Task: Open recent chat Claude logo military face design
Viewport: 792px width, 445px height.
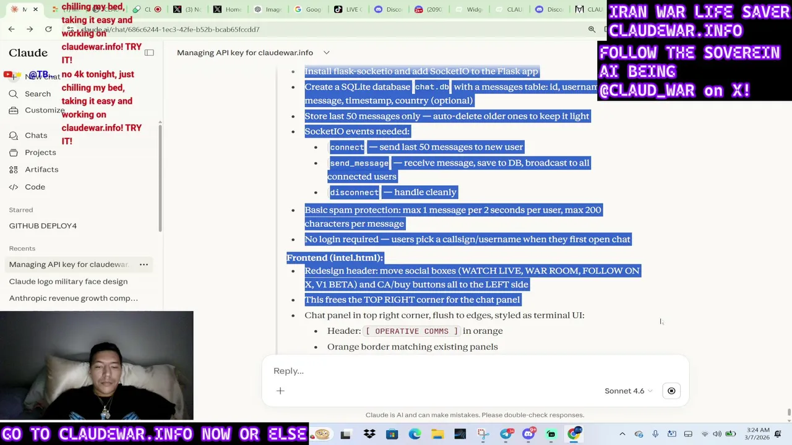Action: pos(68,281)
